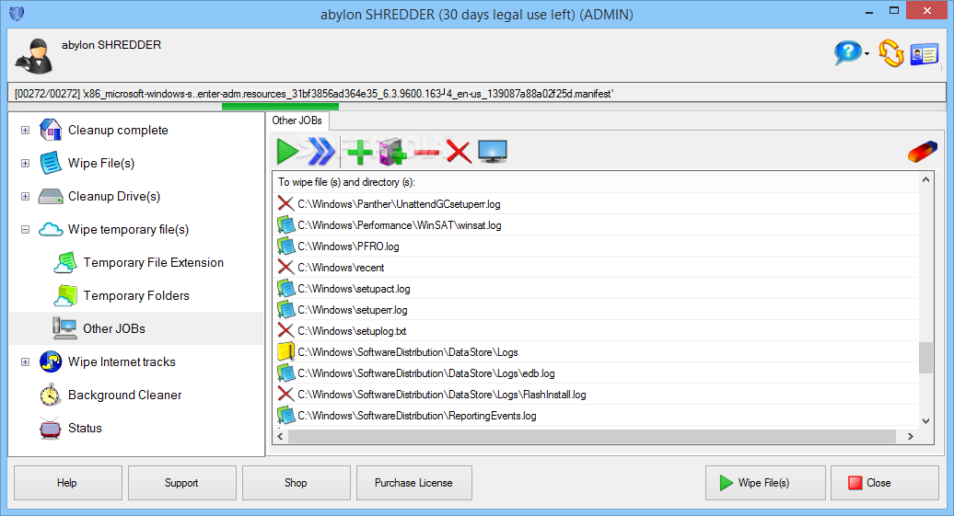Open Temporary Folders item

136,295
